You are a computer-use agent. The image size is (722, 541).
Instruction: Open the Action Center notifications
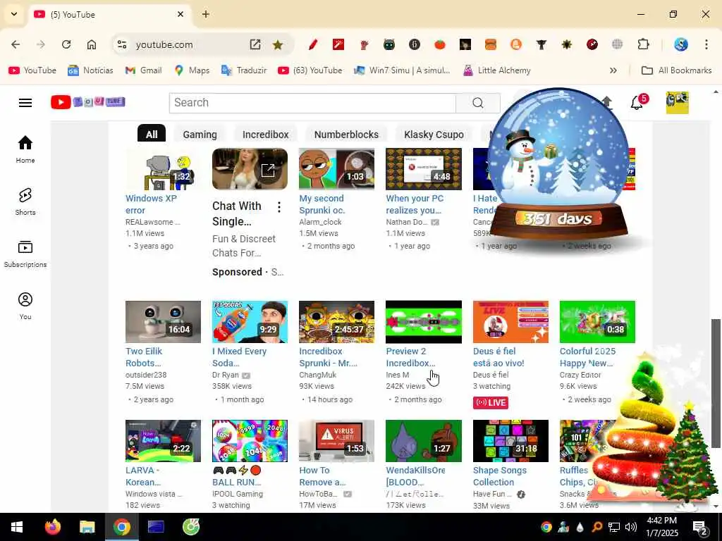coord(700,527)
